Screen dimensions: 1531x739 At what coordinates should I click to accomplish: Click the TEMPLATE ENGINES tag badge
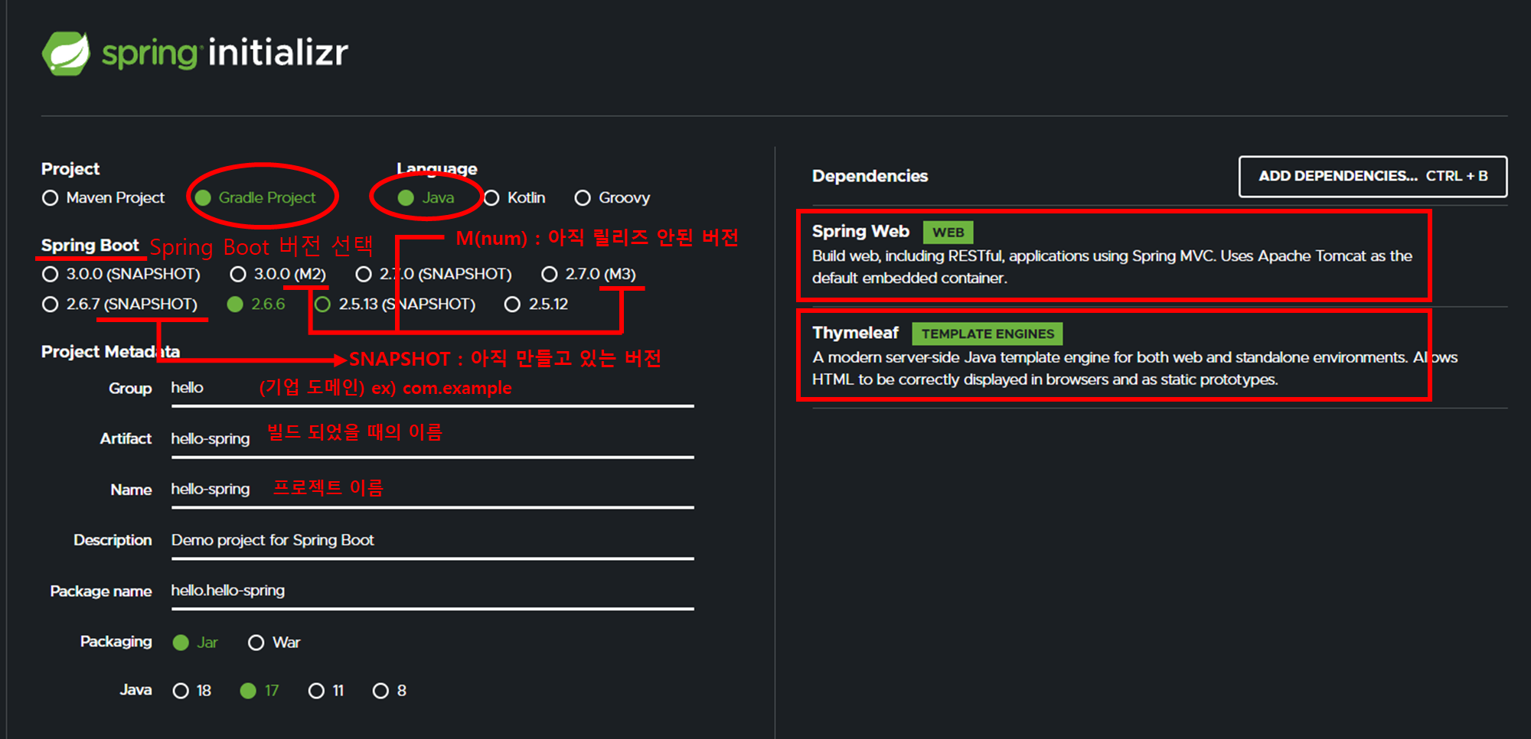(x=987, y=334)
